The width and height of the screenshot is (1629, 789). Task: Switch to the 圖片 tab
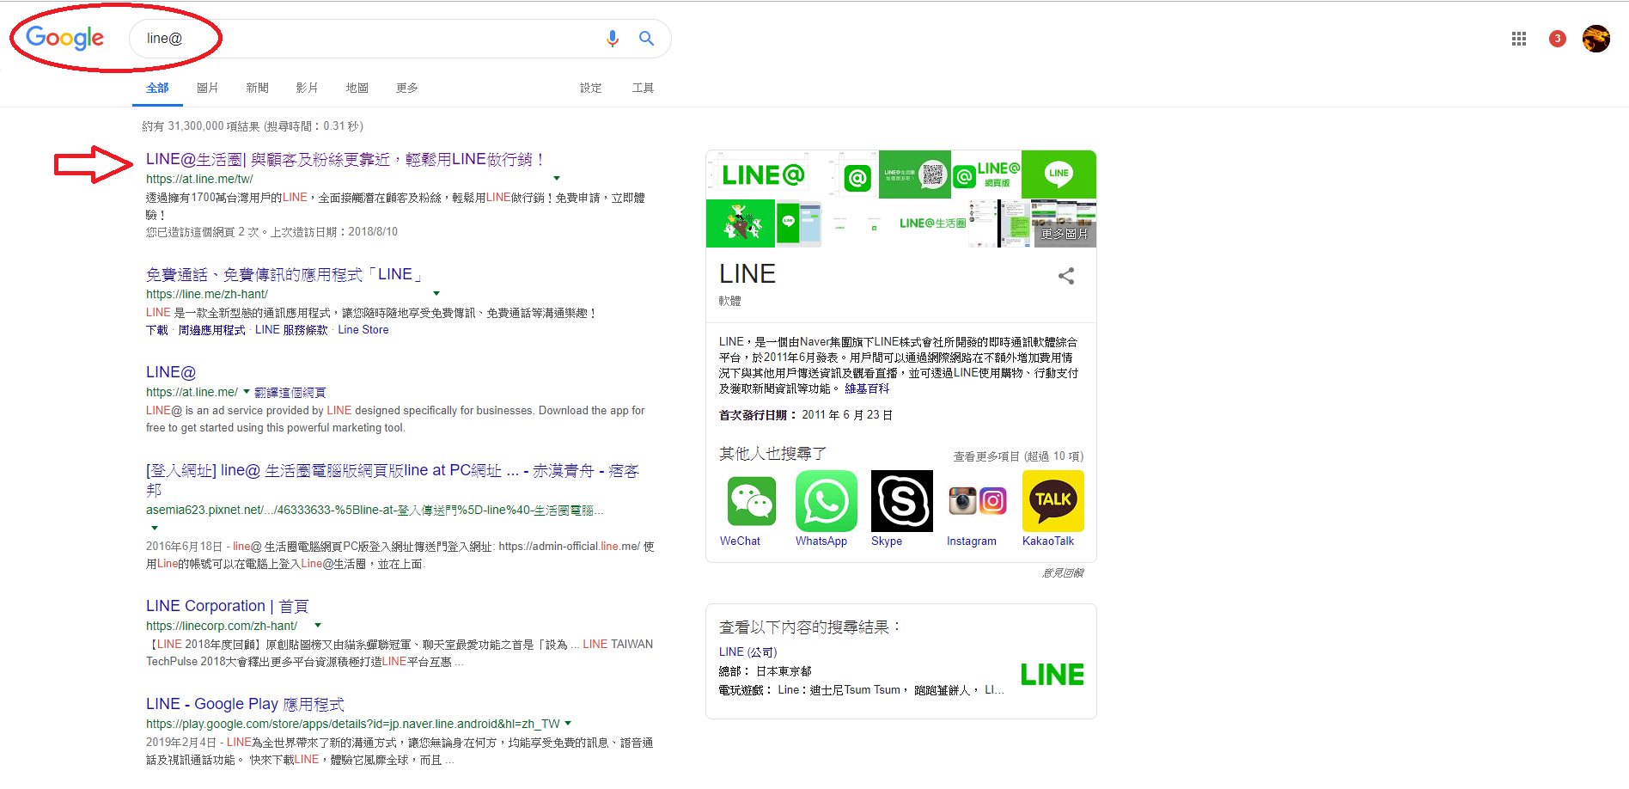[x=207, y=88]
